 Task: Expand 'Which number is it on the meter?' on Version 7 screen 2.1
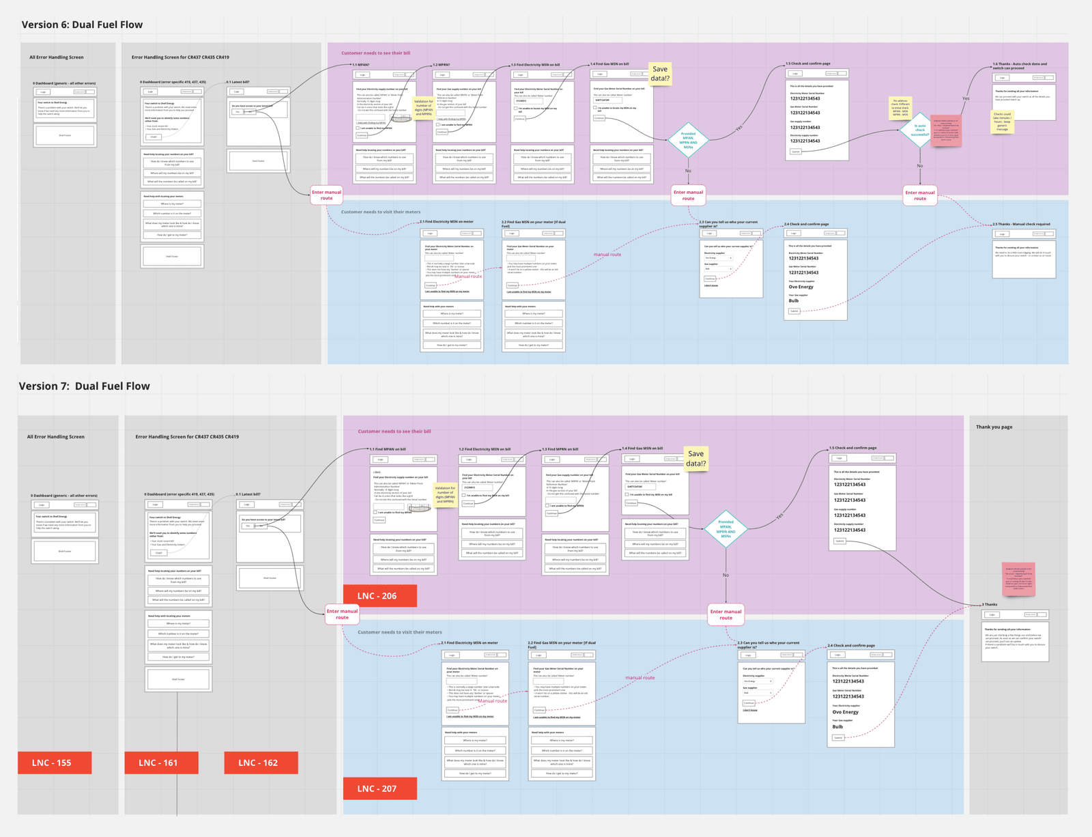coord(475,750)
